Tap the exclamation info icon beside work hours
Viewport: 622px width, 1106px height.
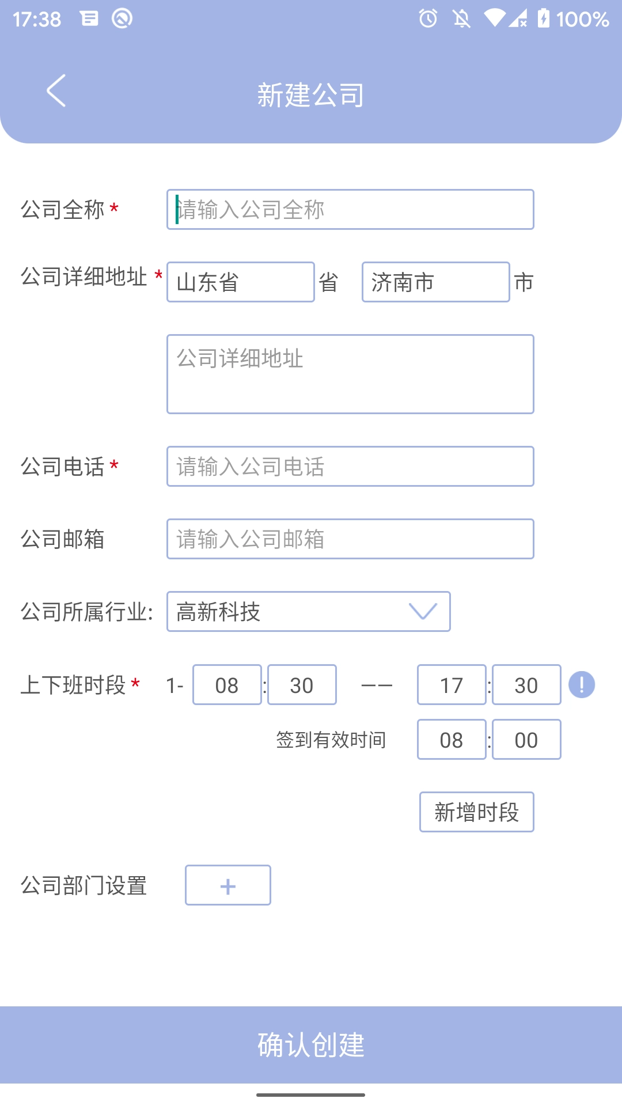(582, 685)
